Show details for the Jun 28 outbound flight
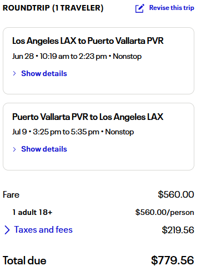Image resolution: width=201 pixels, height=271 pixels. 44,73
